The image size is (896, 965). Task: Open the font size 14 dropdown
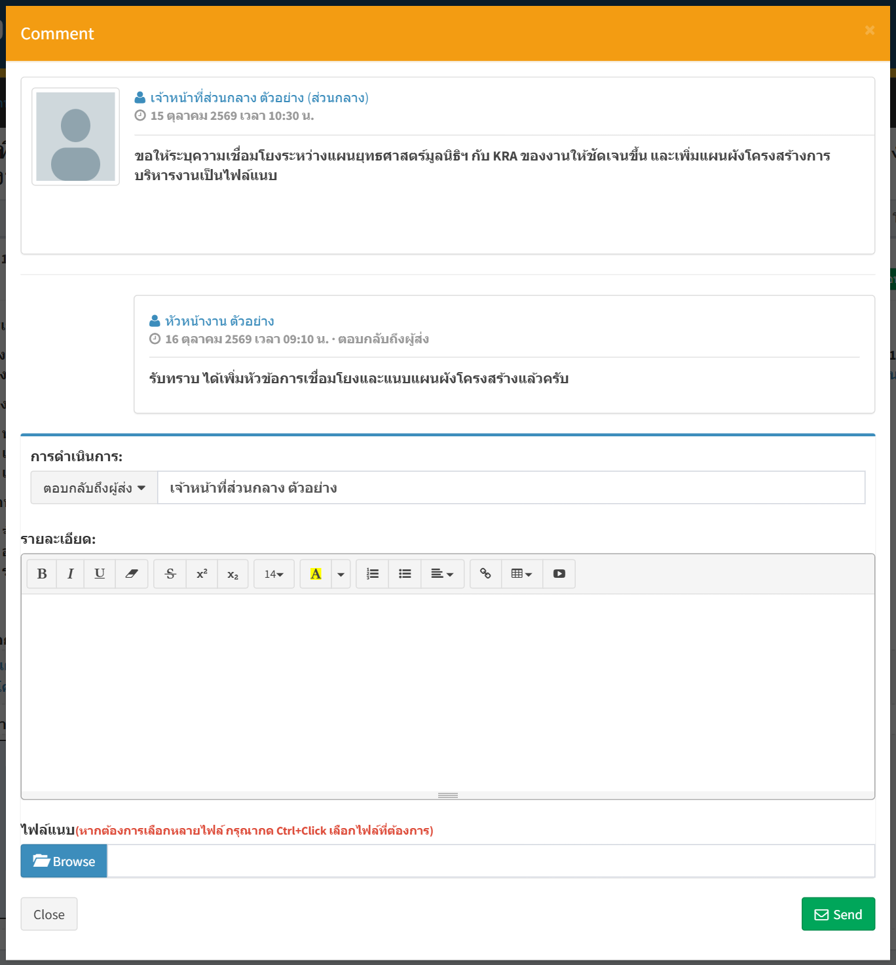[274, 574]
